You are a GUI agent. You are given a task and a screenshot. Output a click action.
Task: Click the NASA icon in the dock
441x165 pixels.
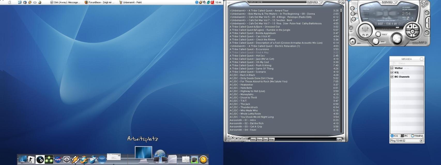(x=58, y=160)
